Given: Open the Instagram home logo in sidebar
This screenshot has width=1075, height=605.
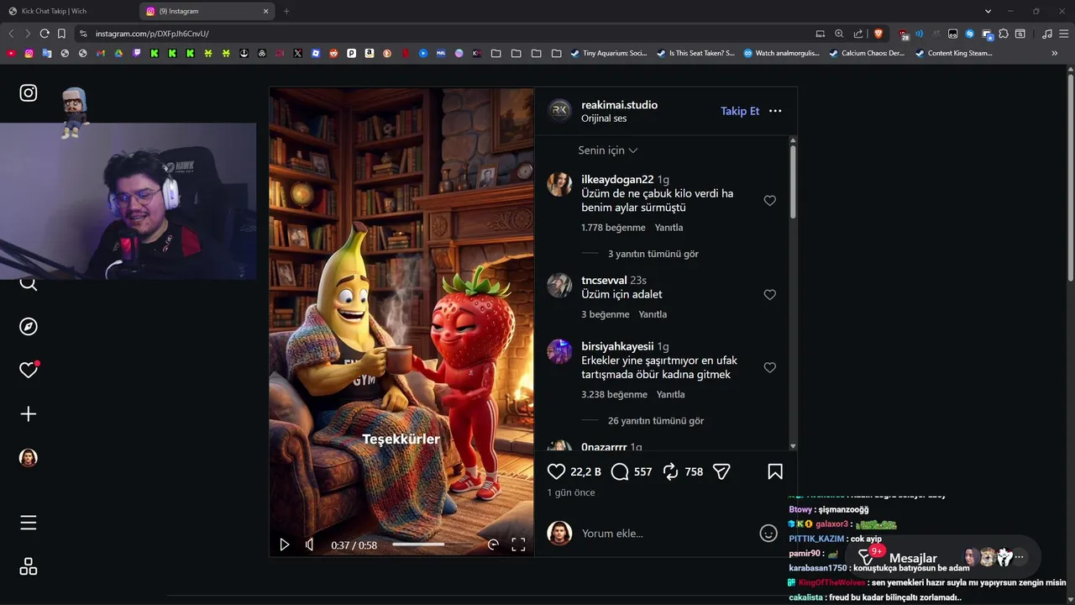Looking at the screenshot, I should pos(29,93).
